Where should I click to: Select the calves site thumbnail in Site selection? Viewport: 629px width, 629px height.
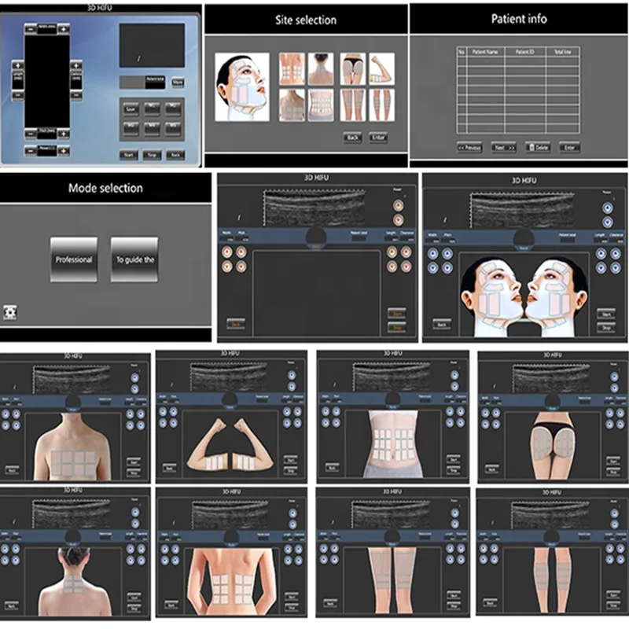coord(381,105)
